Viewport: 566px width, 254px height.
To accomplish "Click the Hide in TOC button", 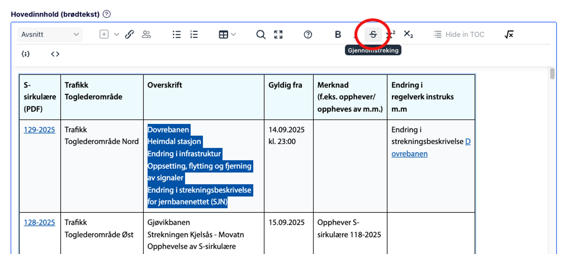I will pyautogui.click(x=459, y=35).
